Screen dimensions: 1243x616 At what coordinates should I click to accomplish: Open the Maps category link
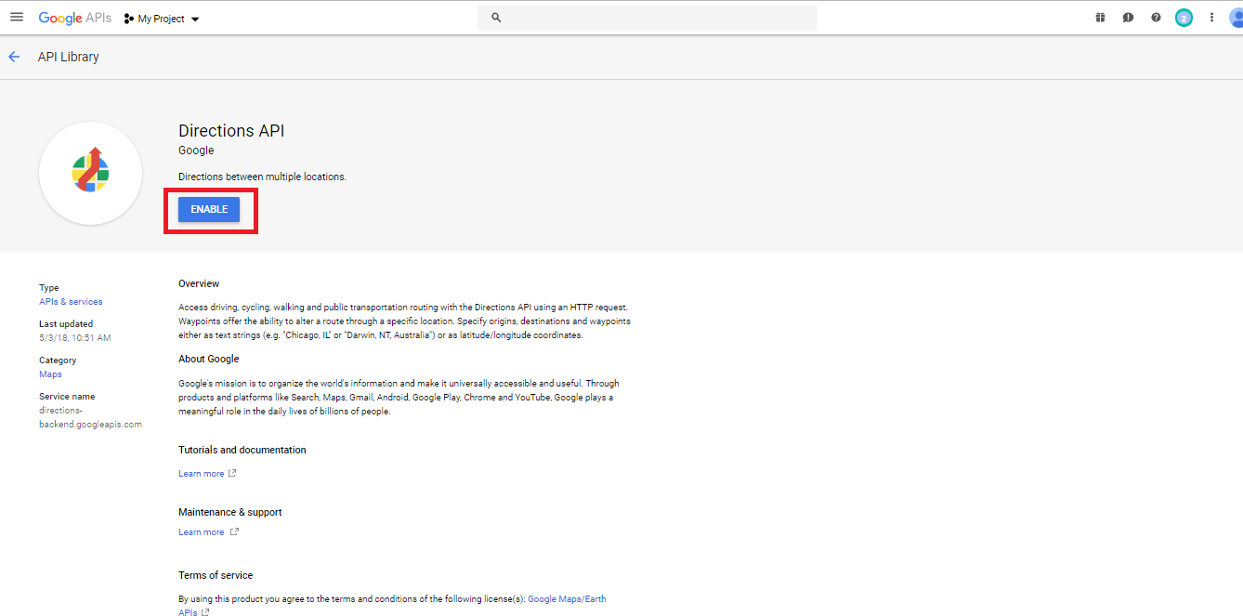pyautogui.click(x=50, y=374)
